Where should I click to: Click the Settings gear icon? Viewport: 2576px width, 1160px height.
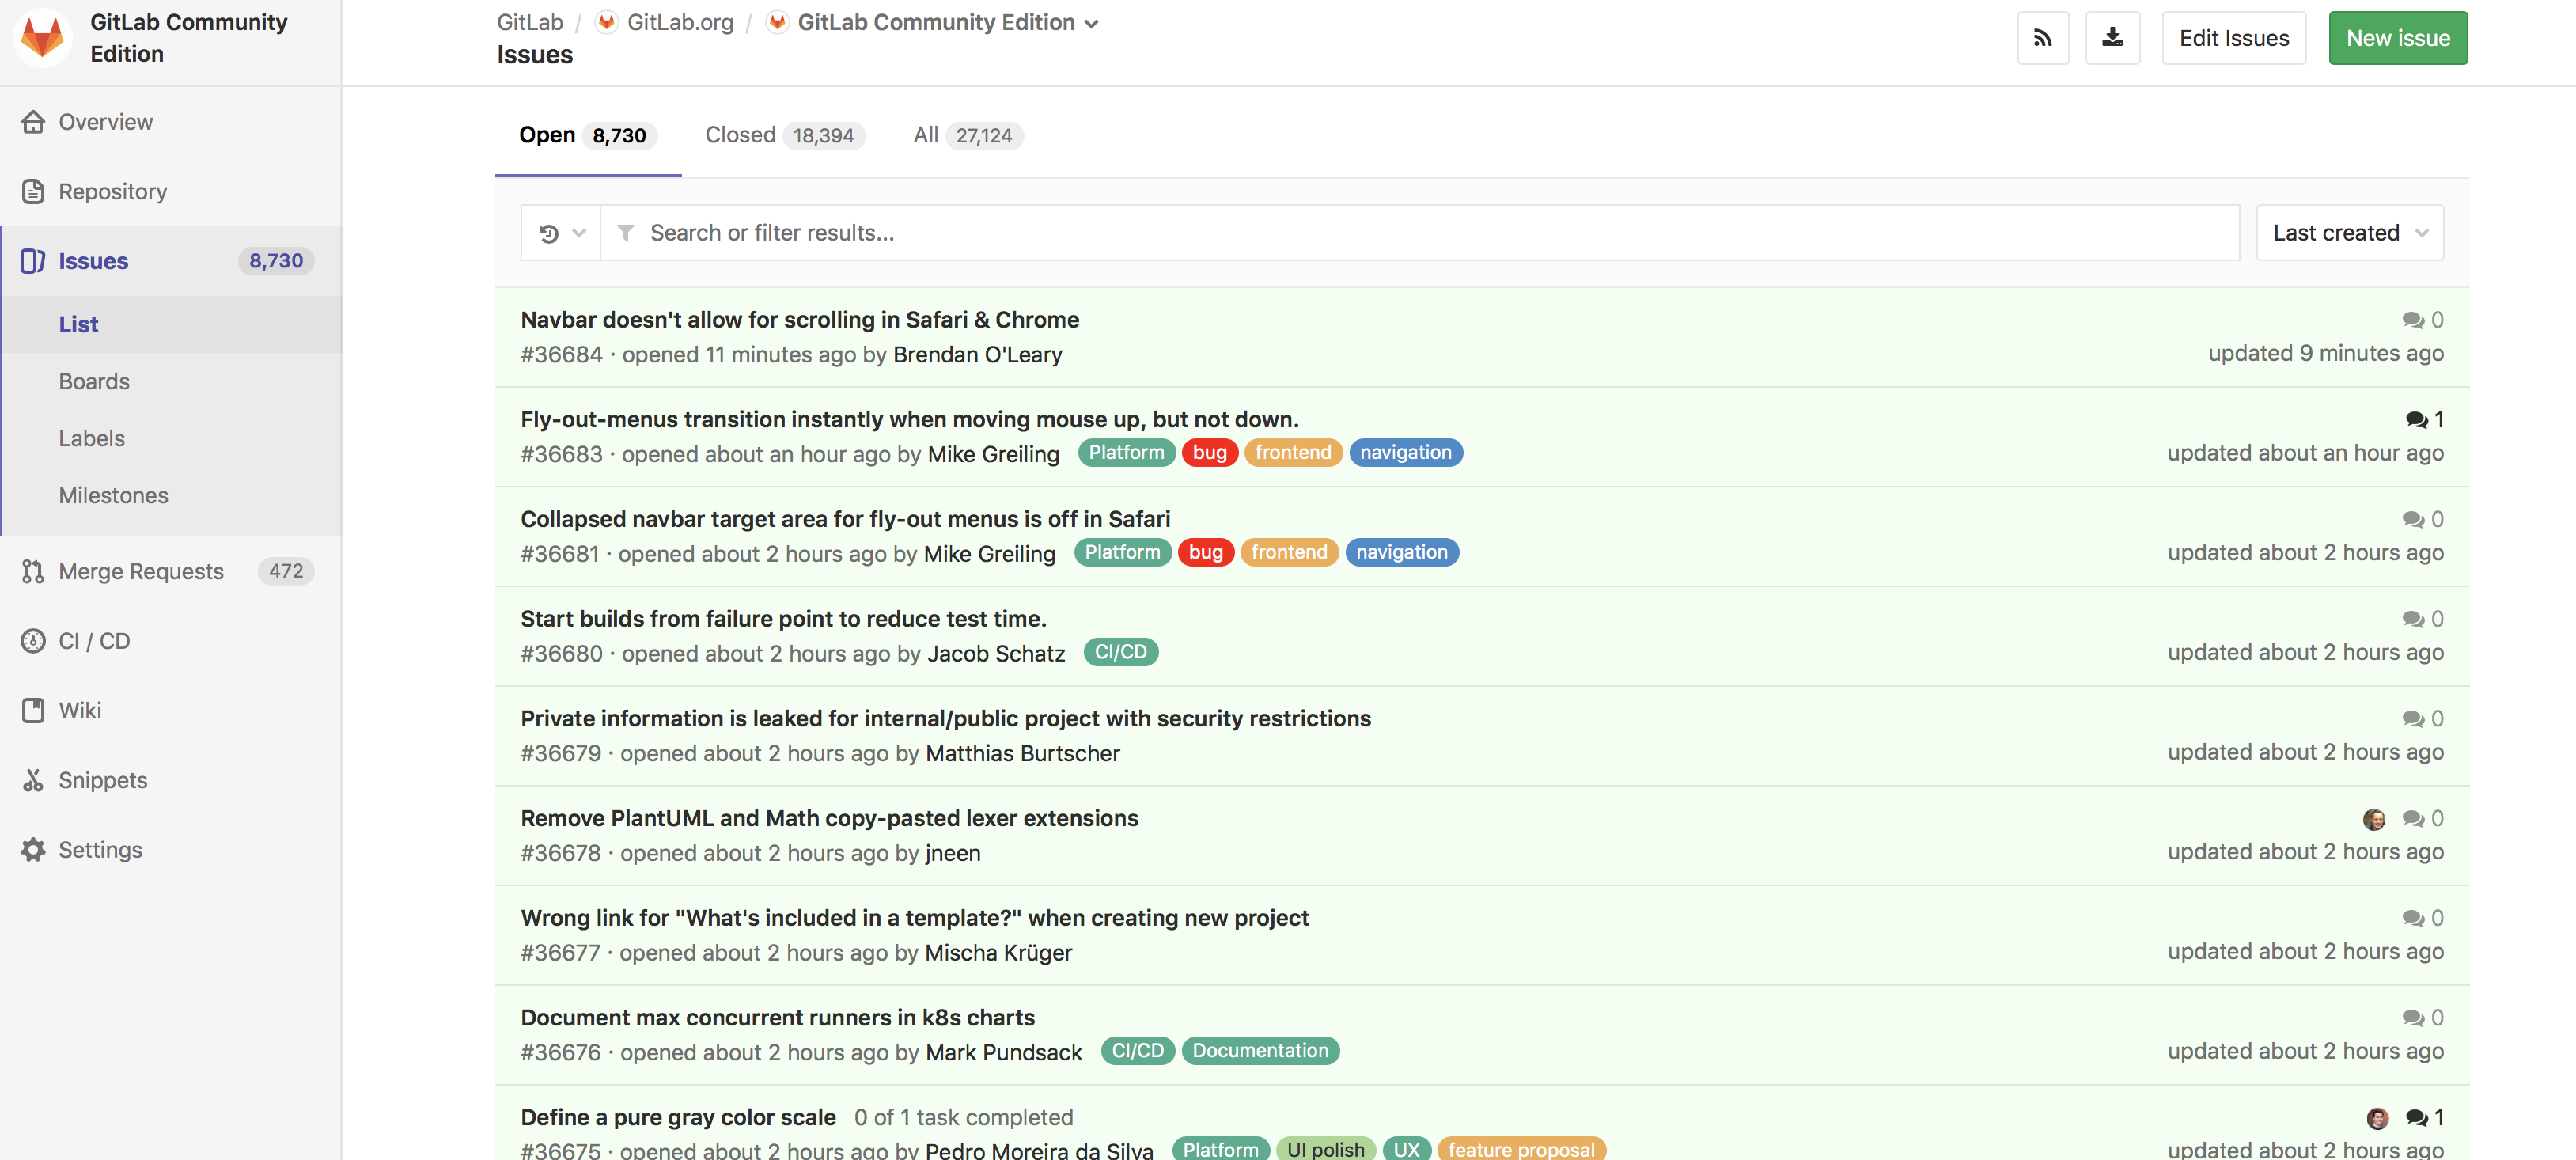[33, 849]
